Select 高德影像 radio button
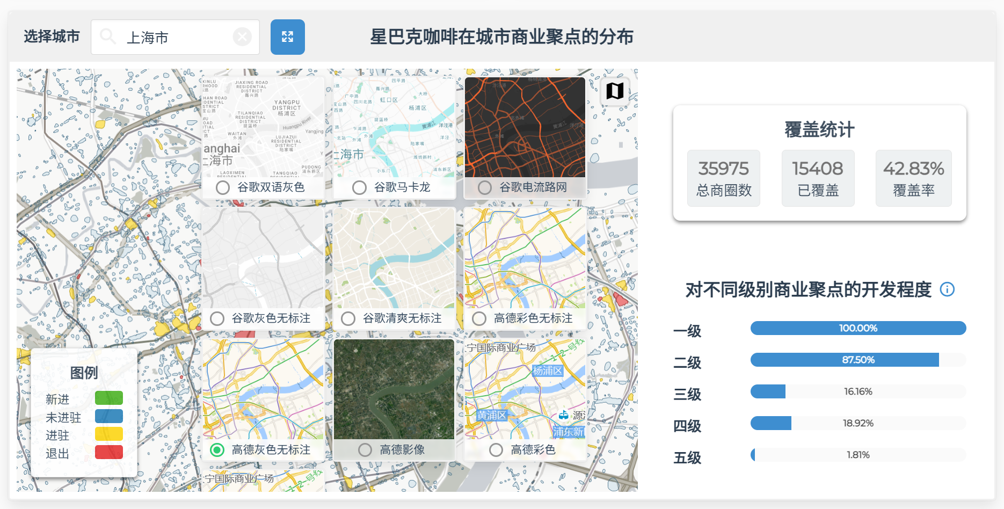Image resolution: width=1004 pixels, height=509 pixels. 365,449
